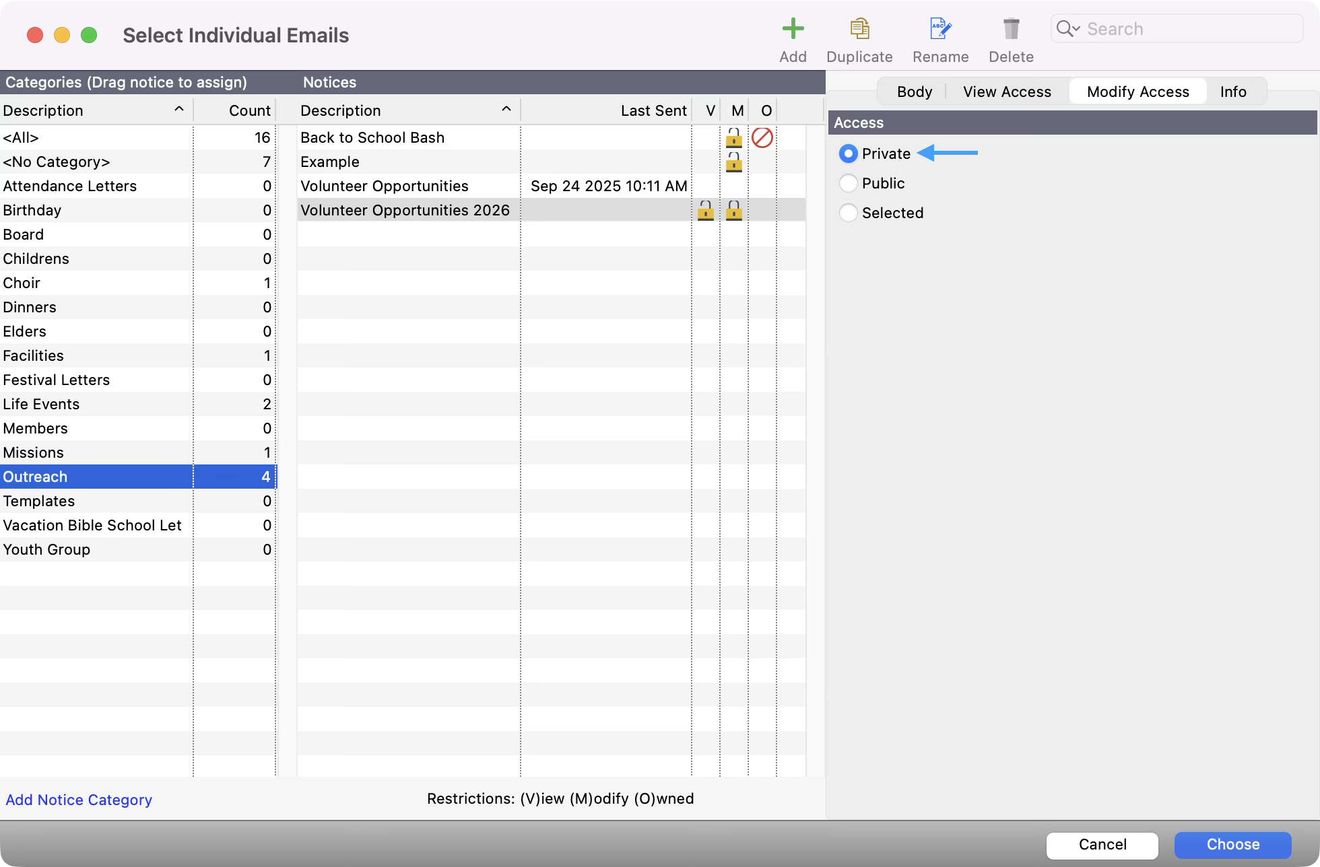Sort notices by Description column header
This screenshot has height=867, width=1320.
(x=408, y=111)
